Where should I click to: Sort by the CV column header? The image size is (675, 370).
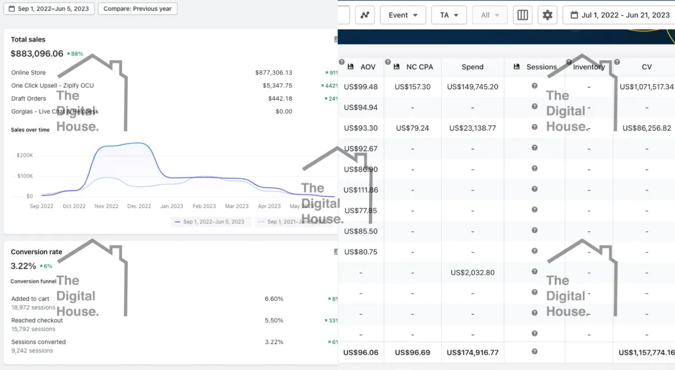pos(647,67)
